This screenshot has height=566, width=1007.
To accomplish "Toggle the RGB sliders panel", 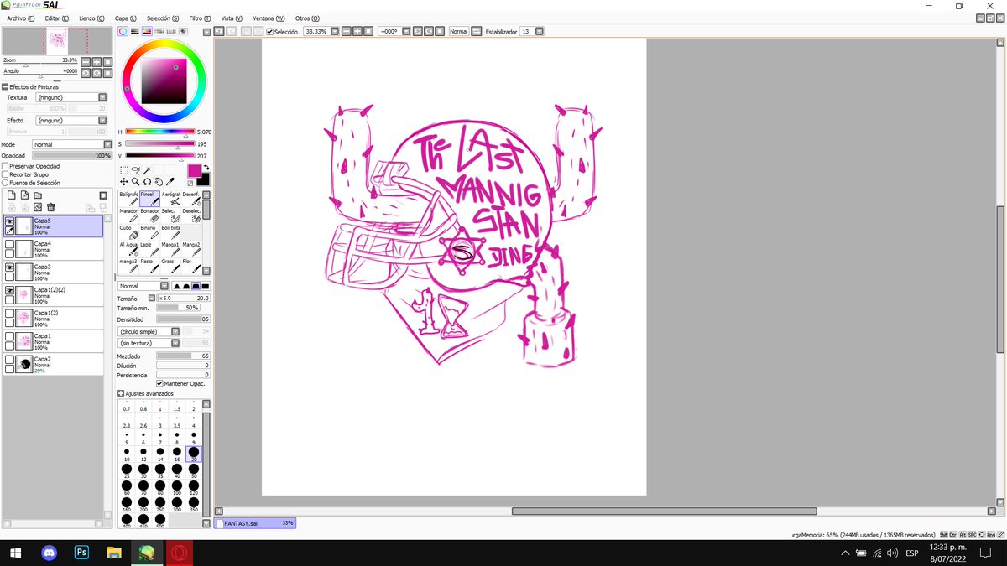I will [x=134, y=31].
